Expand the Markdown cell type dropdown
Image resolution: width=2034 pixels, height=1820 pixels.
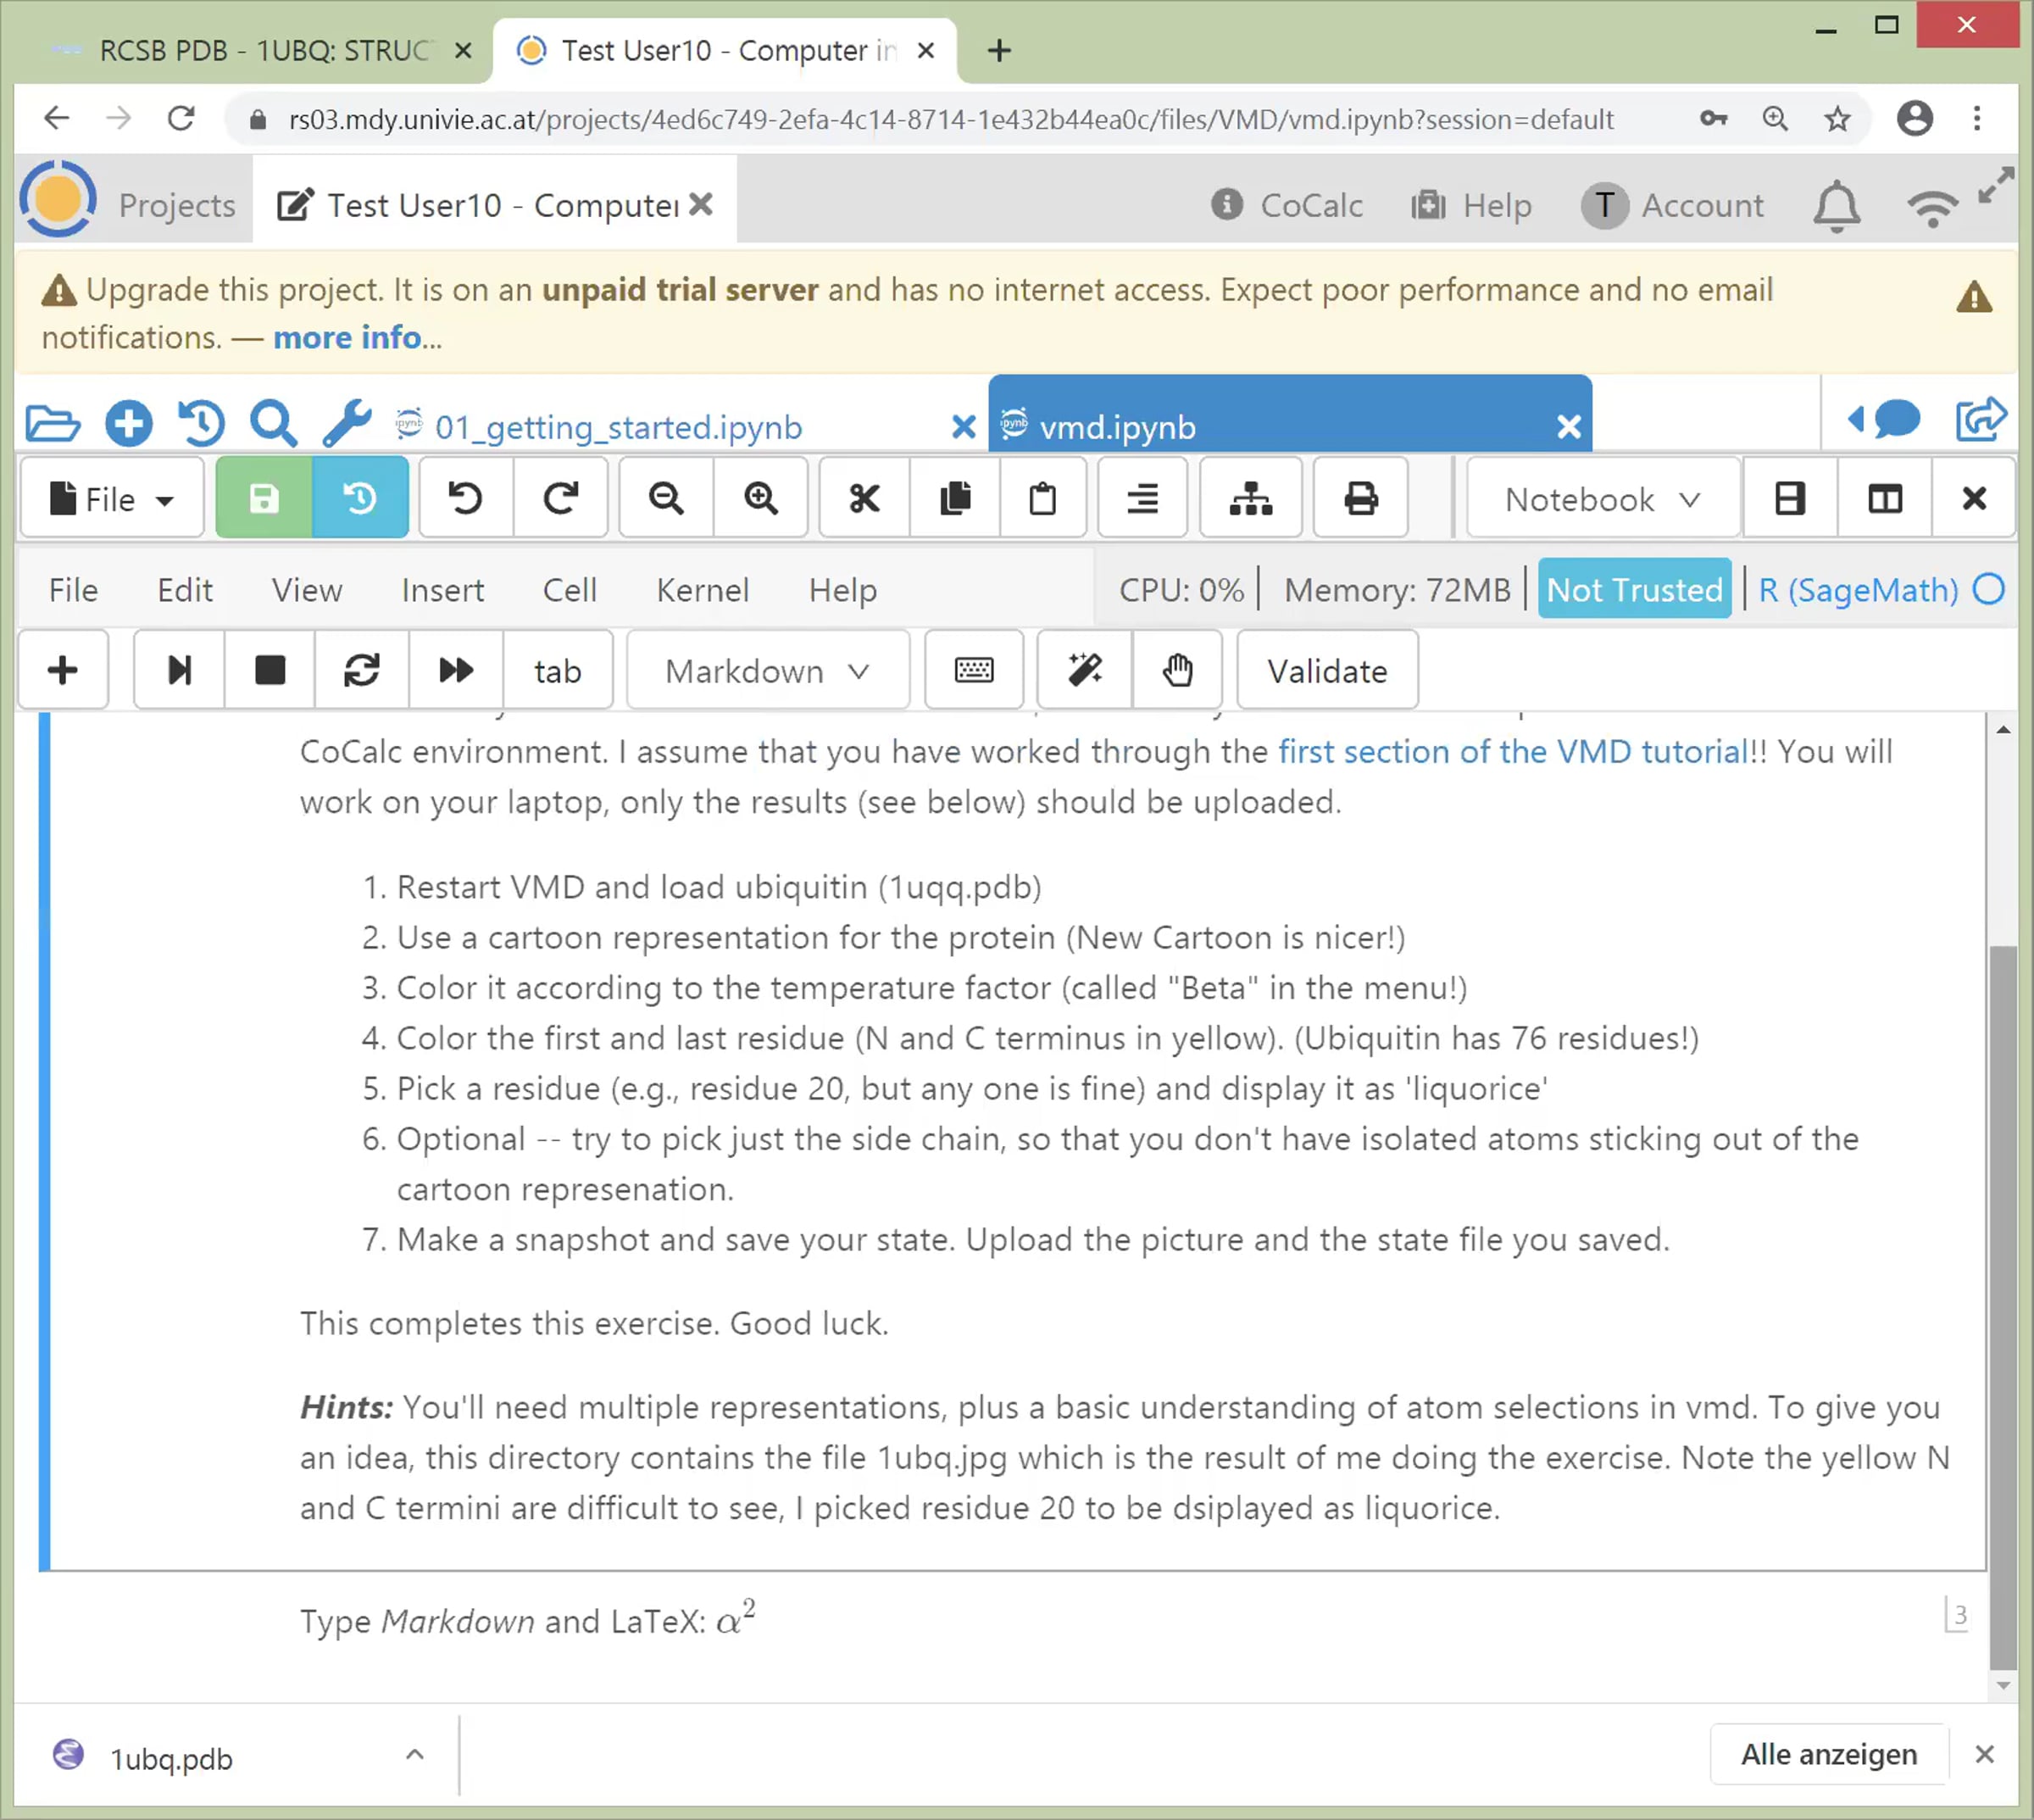(x=768, y=671)
